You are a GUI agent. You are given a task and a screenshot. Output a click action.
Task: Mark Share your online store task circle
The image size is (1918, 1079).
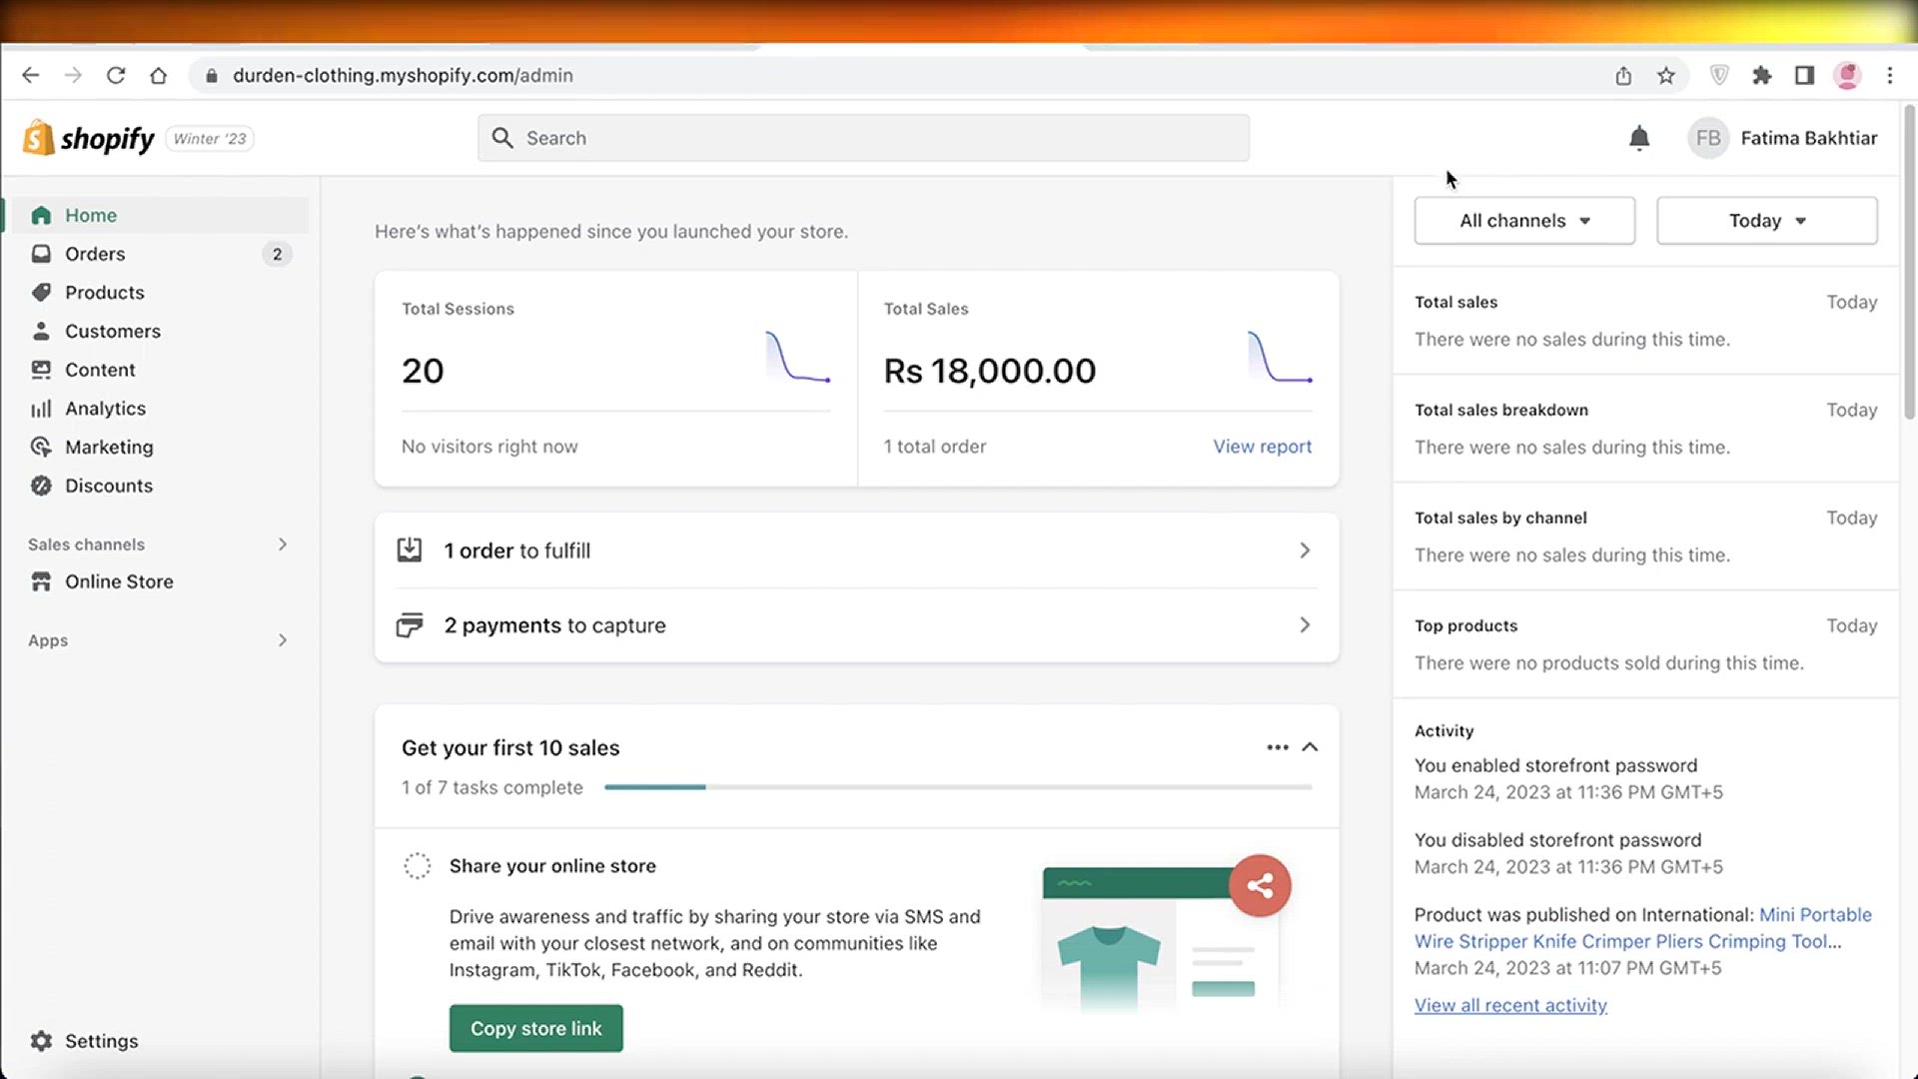pyautogui.click(x=417, y=866)
